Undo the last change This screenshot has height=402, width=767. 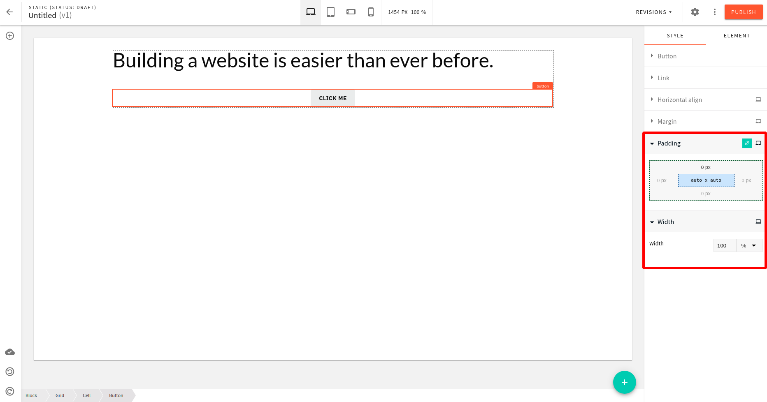click(10, 372)
